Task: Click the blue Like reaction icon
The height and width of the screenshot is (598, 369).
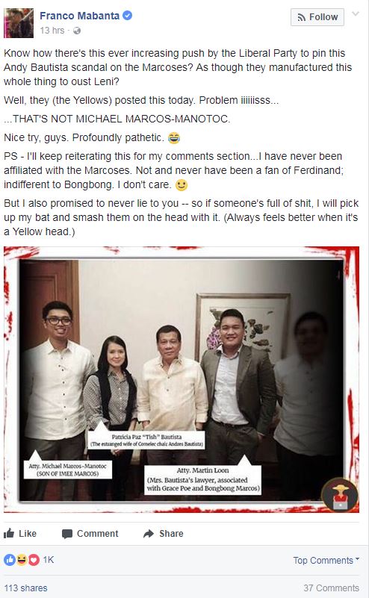Action: click(10, 559)
